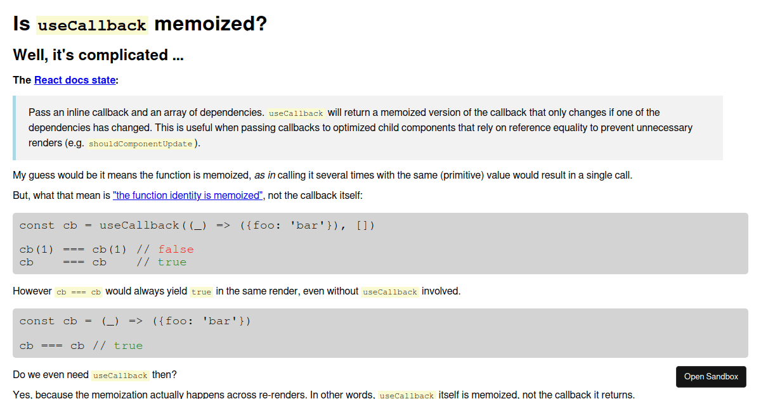The height and width of the screenshot is (399, 761).
Task: Click useCallback code before "itself is memoized"
Action: click(407, 395)
